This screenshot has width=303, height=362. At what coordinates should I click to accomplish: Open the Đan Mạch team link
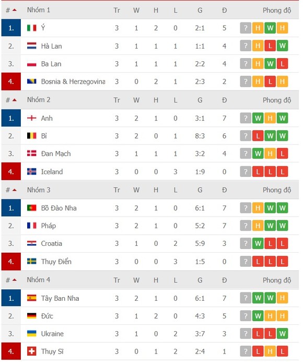point(56,154)
